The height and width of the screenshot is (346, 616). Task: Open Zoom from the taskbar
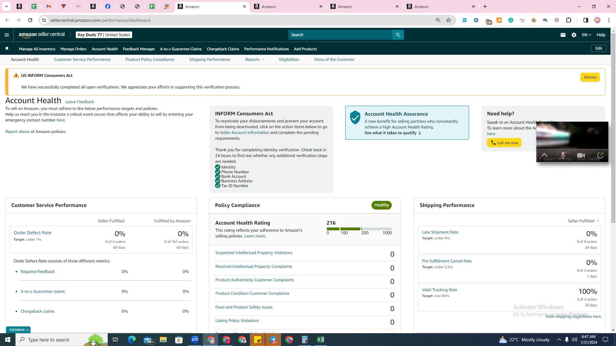click(195, 340)
